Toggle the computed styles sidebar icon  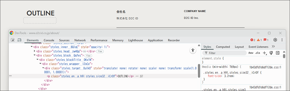click(277, 53)
